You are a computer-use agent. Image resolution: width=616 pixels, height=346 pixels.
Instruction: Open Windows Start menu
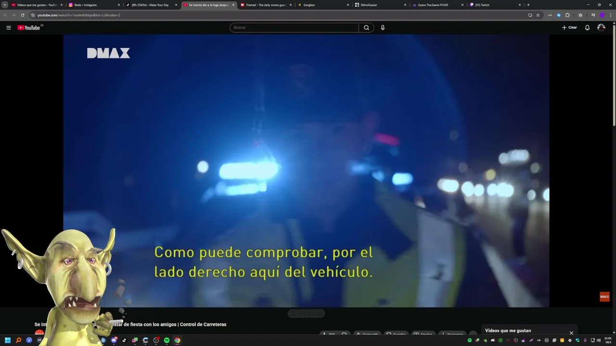[x=8, y=340]
